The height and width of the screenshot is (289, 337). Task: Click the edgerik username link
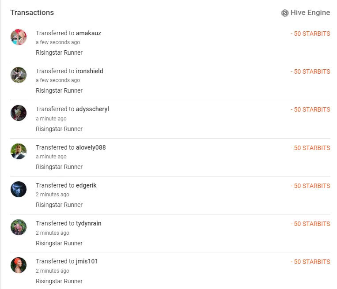tap(86, 185)
